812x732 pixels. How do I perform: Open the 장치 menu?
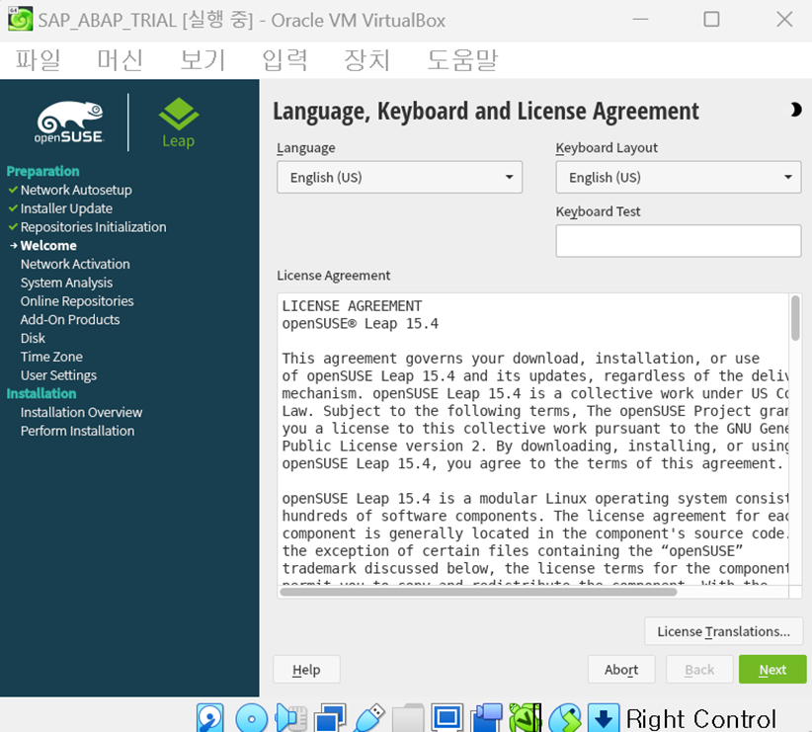click(x=367, y=59)
